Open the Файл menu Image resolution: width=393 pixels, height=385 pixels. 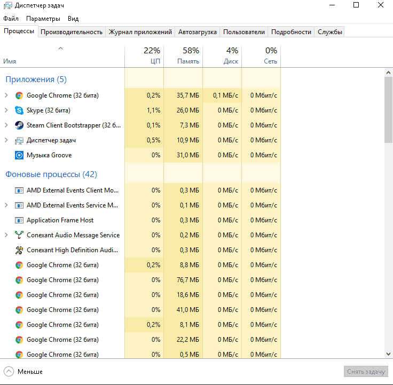click(11, 19)
